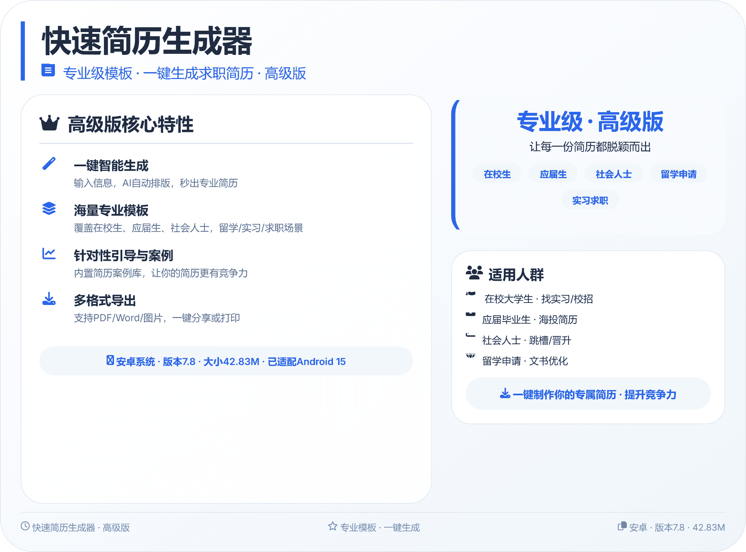The height and width of the screenshot is (552, 746).
Task: Click the 在校大学生 · 找实习/校招 entry
Action: pos(538,299)
